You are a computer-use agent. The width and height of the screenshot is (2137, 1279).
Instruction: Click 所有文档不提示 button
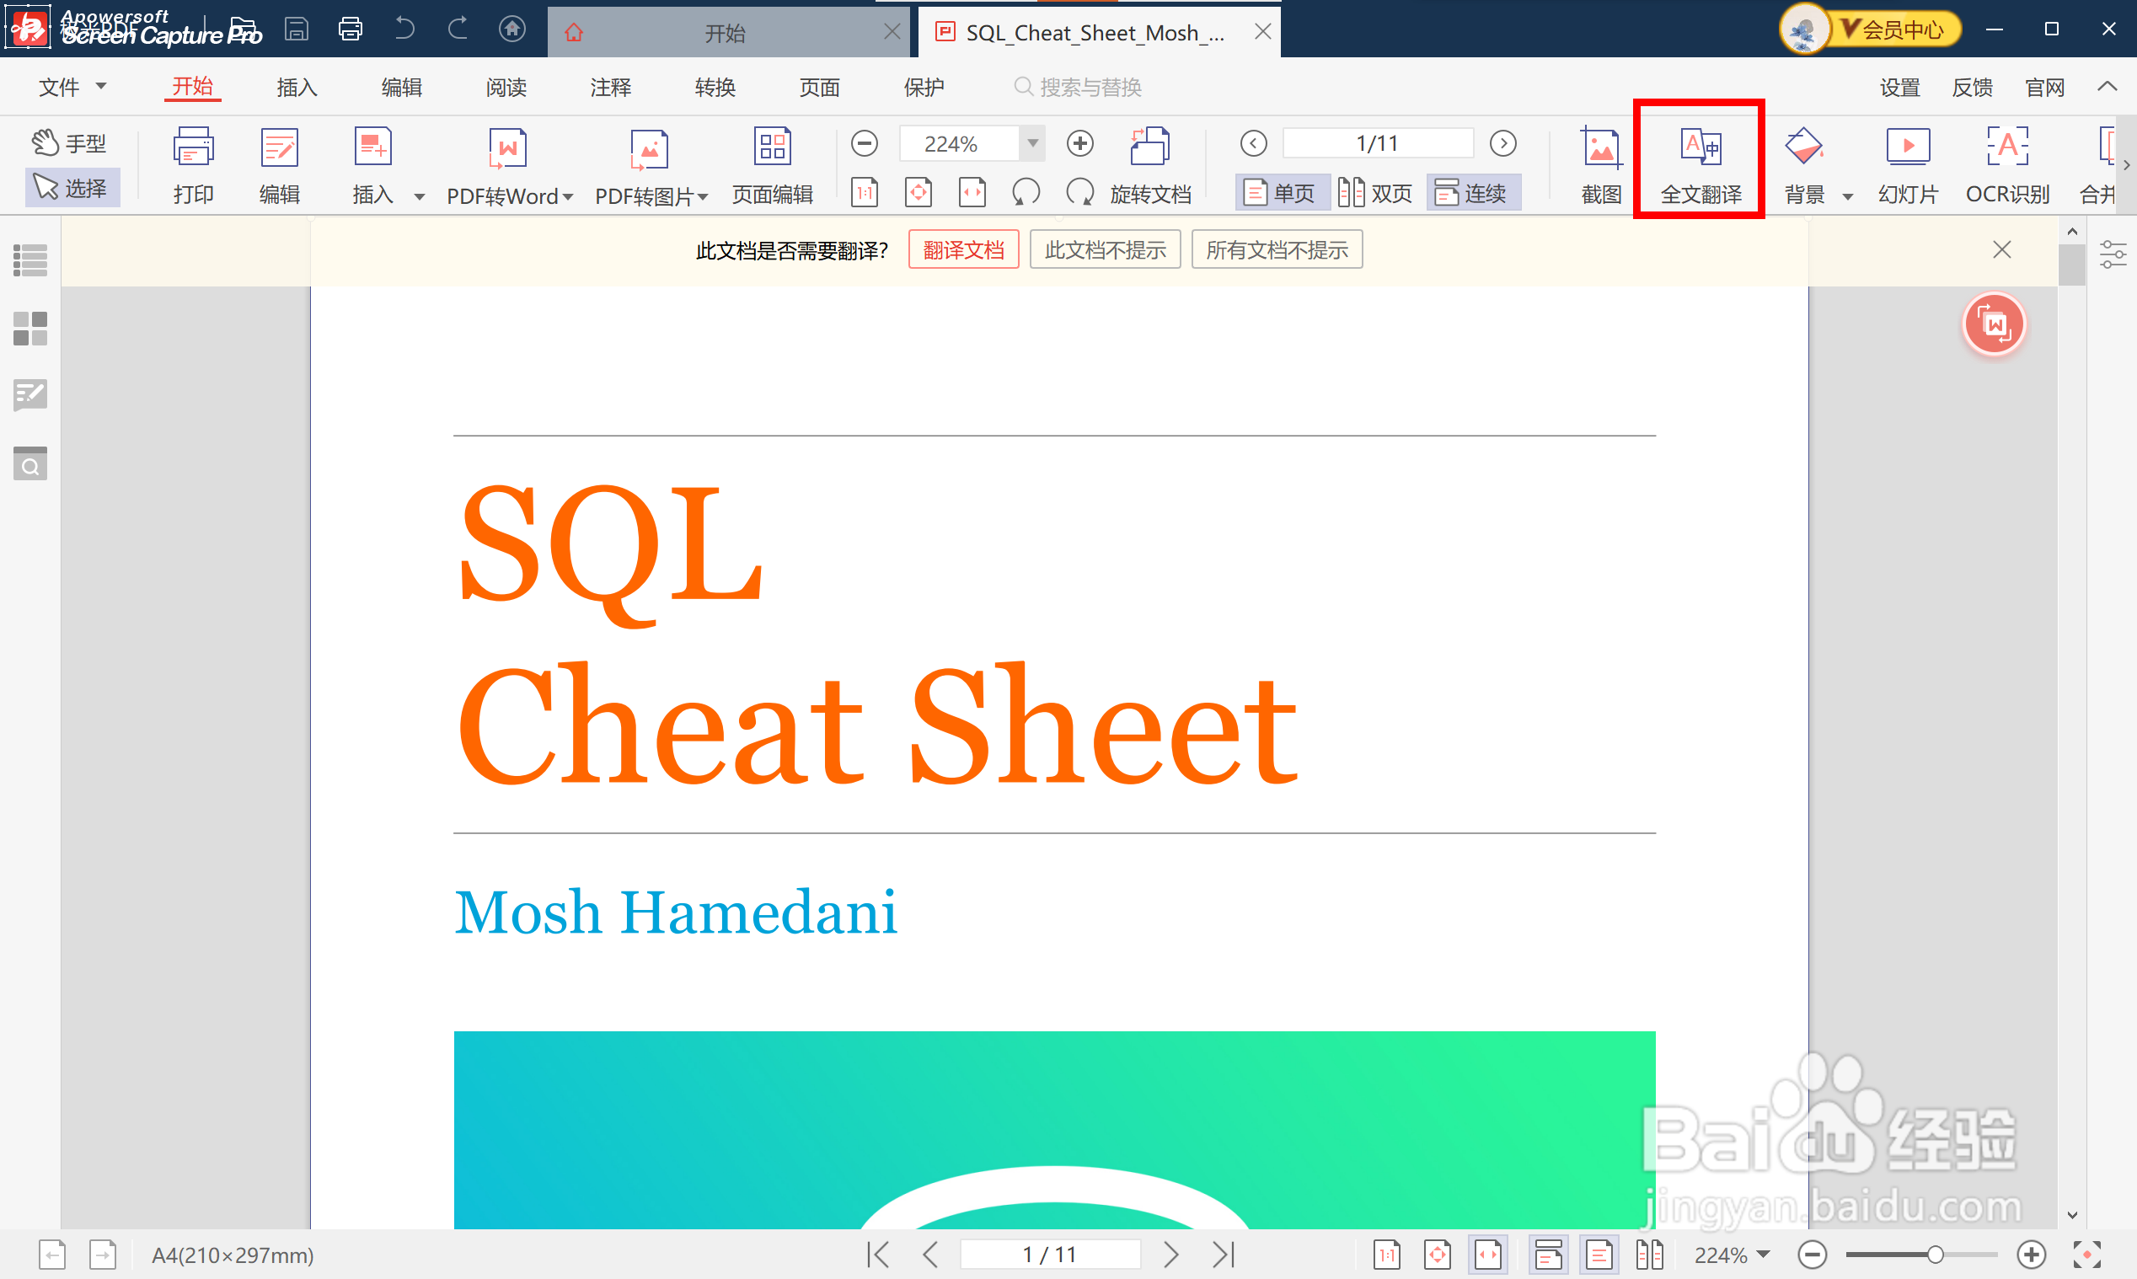pyautogui.click(x=1276, y=250)
